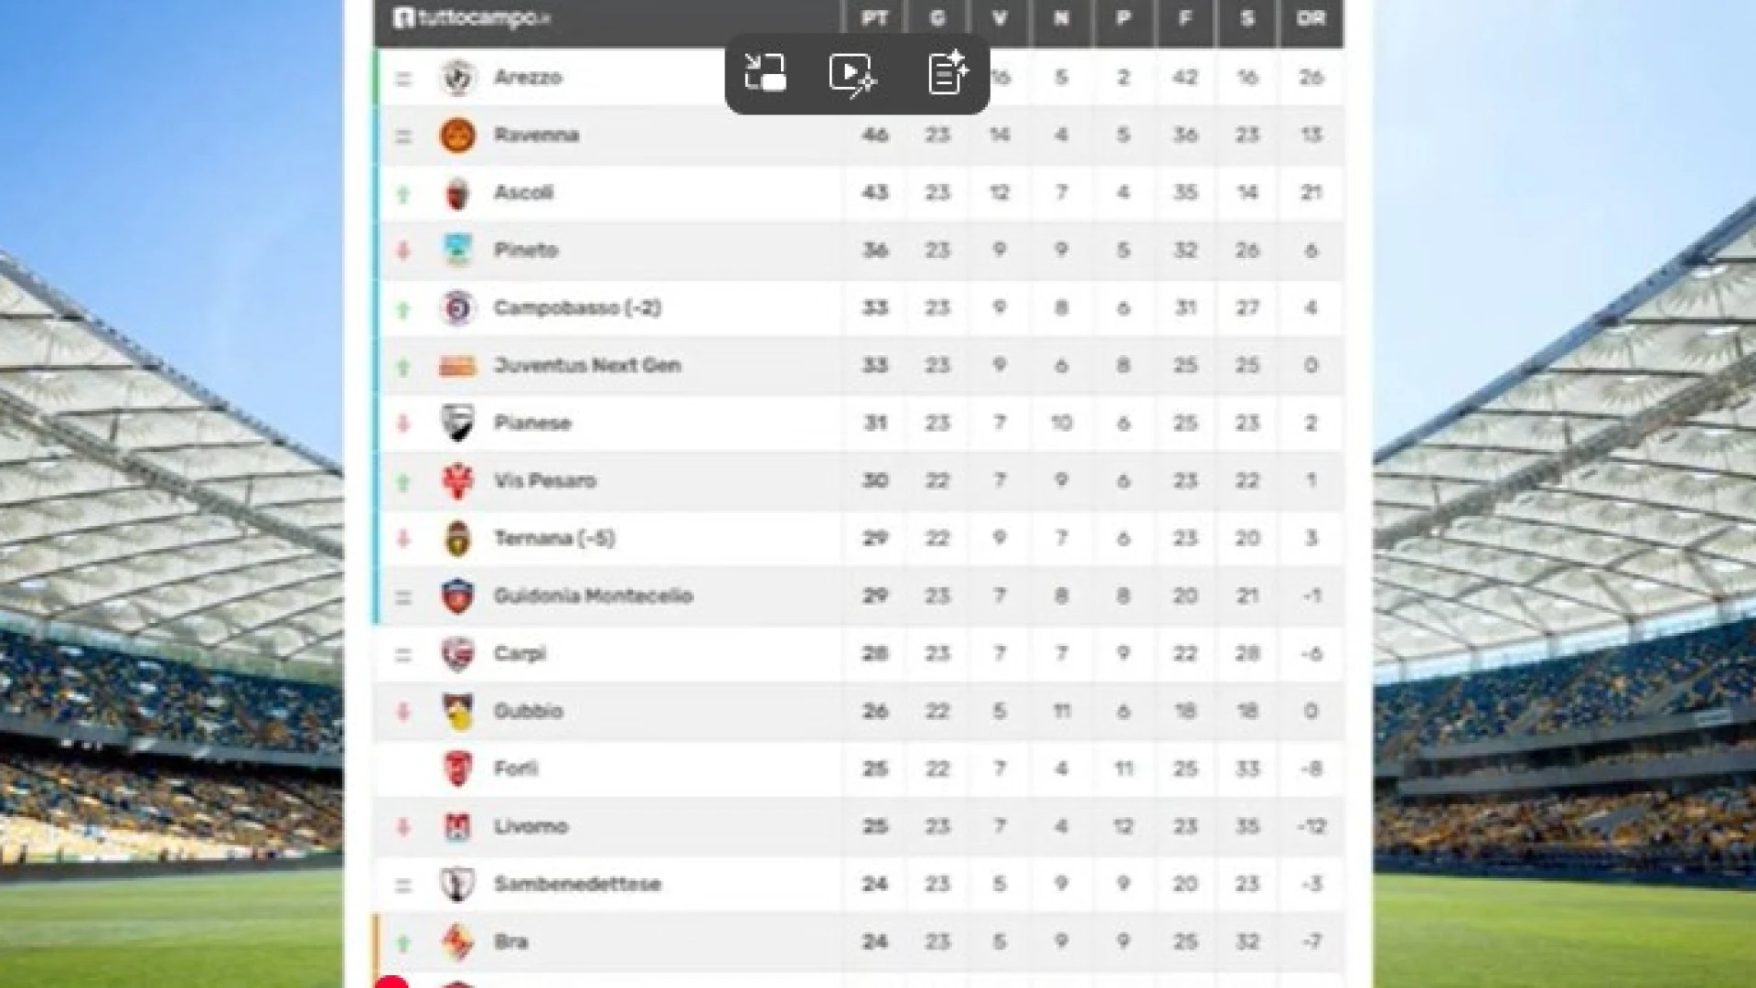Click the Vis Pesaro team crest

[457, 481]
